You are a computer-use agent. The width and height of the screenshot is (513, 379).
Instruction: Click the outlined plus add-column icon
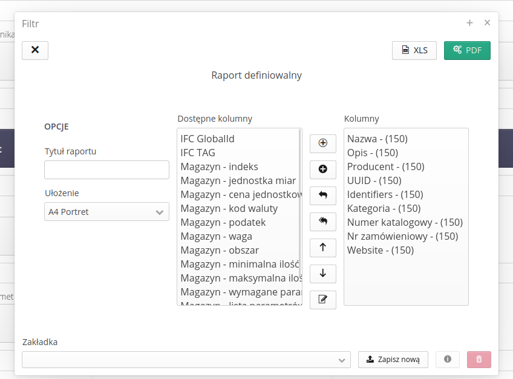coord(322,143)
